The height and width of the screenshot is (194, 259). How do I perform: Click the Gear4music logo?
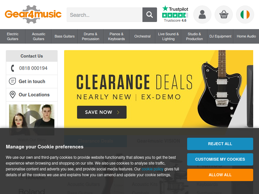pos(33,14)
